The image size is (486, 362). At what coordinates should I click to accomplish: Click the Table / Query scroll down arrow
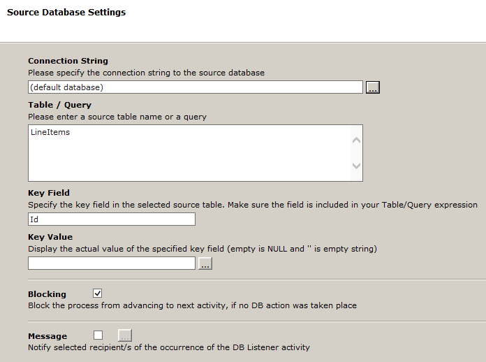tap(356, 166)
